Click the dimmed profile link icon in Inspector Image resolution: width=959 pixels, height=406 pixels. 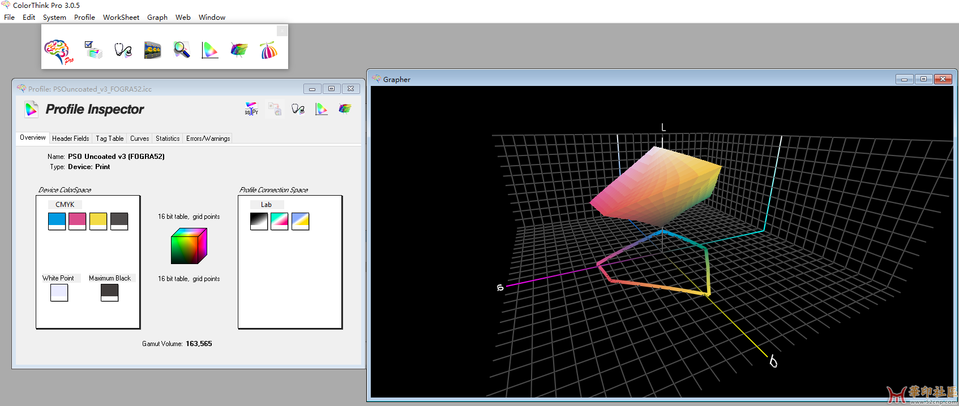pos(275,109)
